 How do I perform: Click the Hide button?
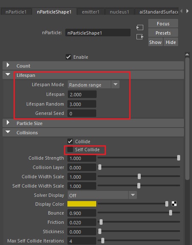pyautogui.click(x=171, y=42)
